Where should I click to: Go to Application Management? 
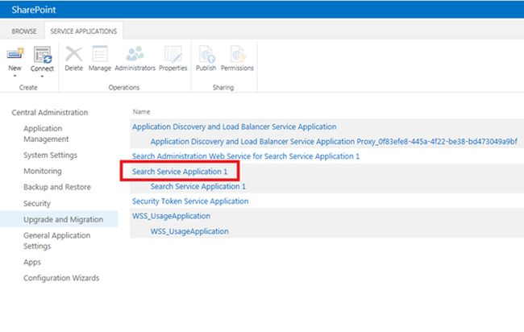click(46, 134)
